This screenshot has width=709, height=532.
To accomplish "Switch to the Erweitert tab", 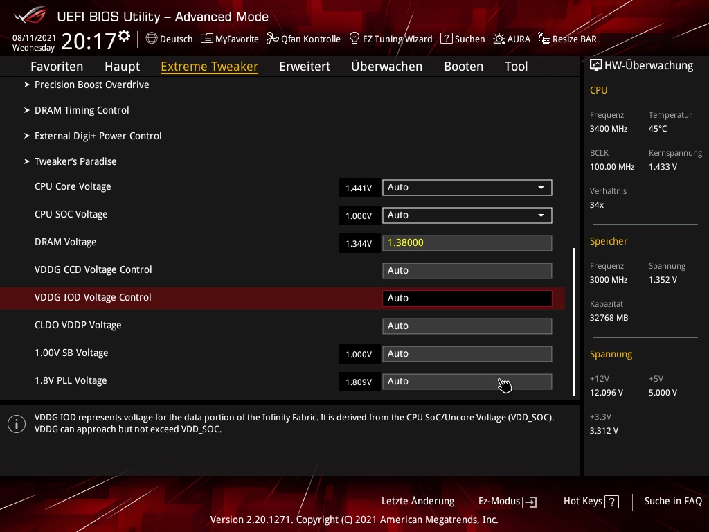I will 305,66.
